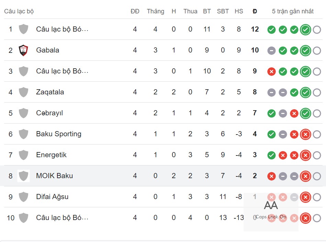Open the Cəbrayıl team link
Screen dimensions: 326x242
tap(49, 113)
